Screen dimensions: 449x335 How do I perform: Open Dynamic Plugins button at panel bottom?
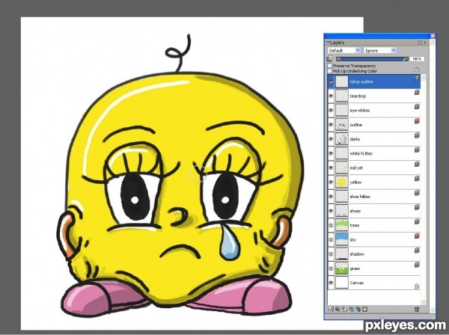point(337,310)
